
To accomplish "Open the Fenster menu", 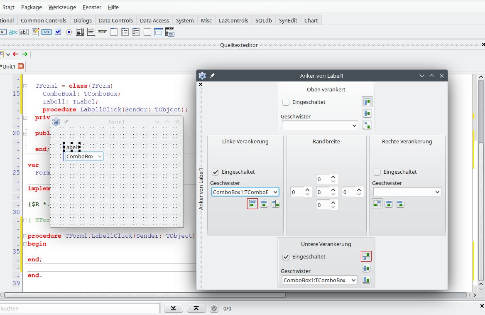I will [x=92, y=7].
